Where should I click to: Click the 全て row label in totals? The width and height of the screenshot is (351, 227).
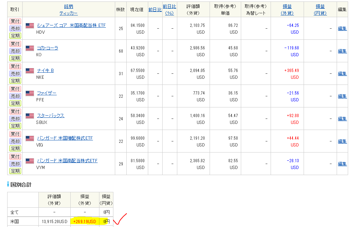(x=15, y=212)
